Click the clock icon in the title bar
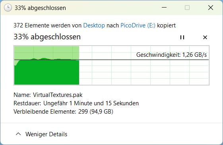This screenshot has height=145, width=223. pos(8,8)
